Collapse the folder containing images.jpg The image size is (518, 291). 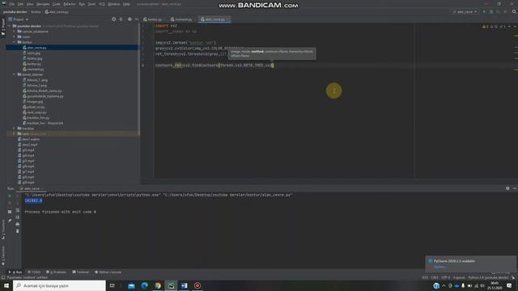pyautogui.click(x=15, y=74)
